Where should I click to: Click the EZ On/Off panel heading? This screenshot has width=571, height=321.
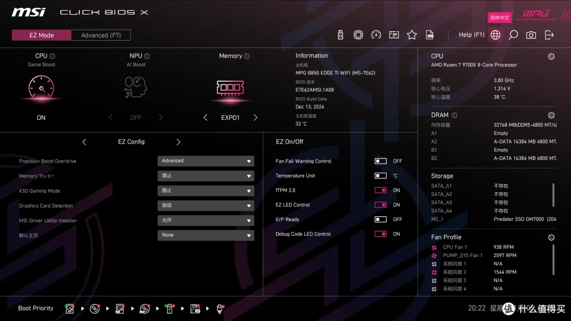[290, 142]
